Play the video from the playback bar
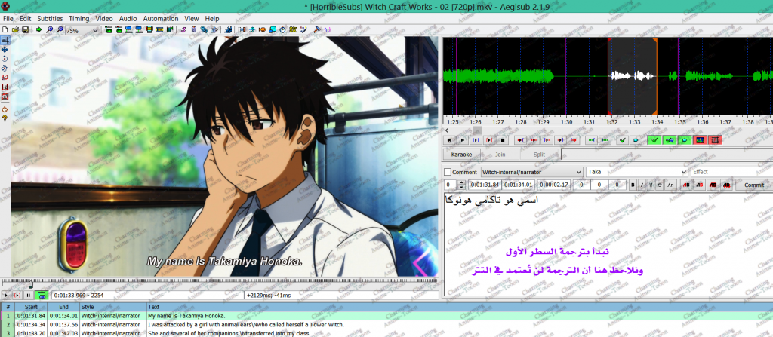This screenshot has width=773, height=337. coord(6,295)
